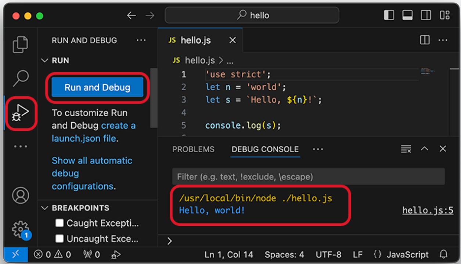The image size is (461, 264).
Task: Click the blue Run and Debug button
Action: (97, 87)
